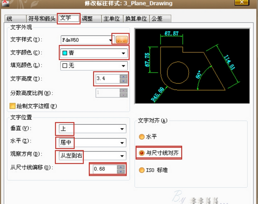Switch to the 主单位 tab
The image size is (258, 204).
click(x=112, y=19)
